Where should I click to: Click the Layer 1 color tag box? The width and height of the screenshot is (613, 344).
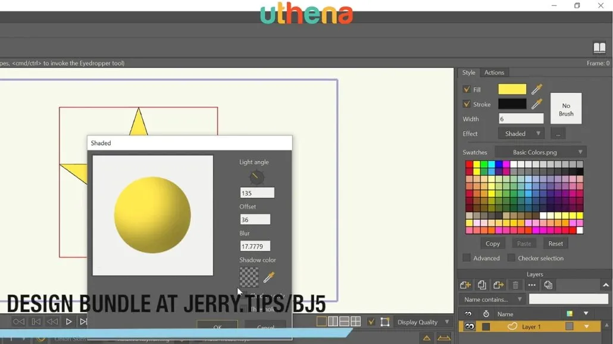pos(569,326)
